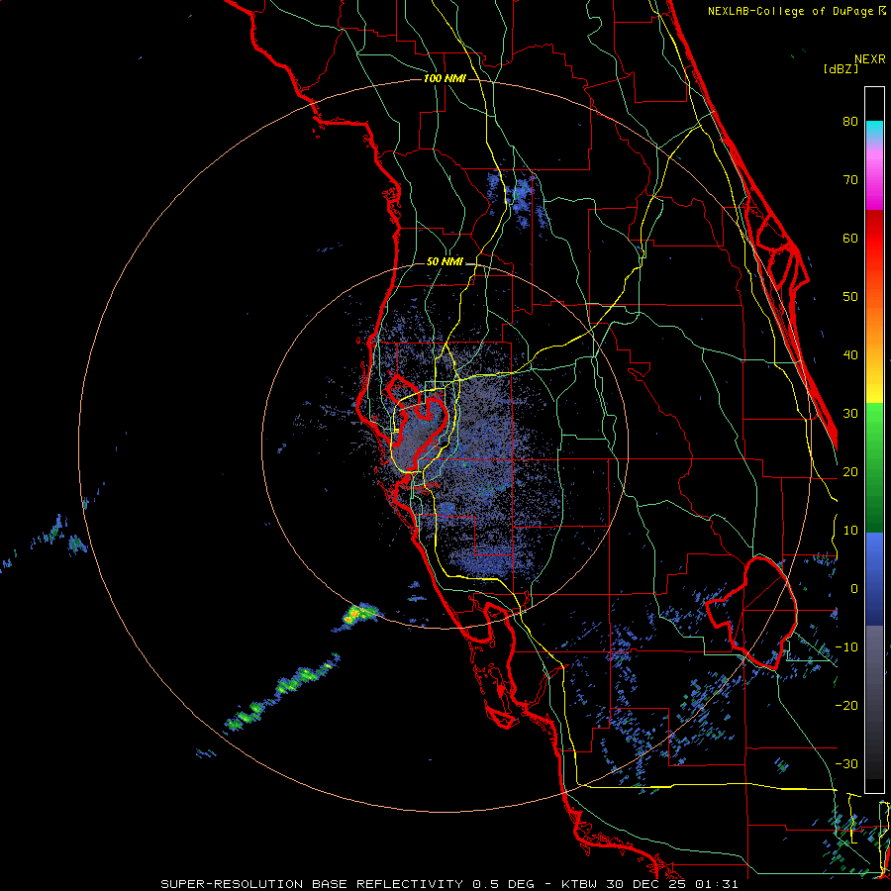Click the -20 value on dBZ scale
Screen dimensions: 891x891
point(846,706)
